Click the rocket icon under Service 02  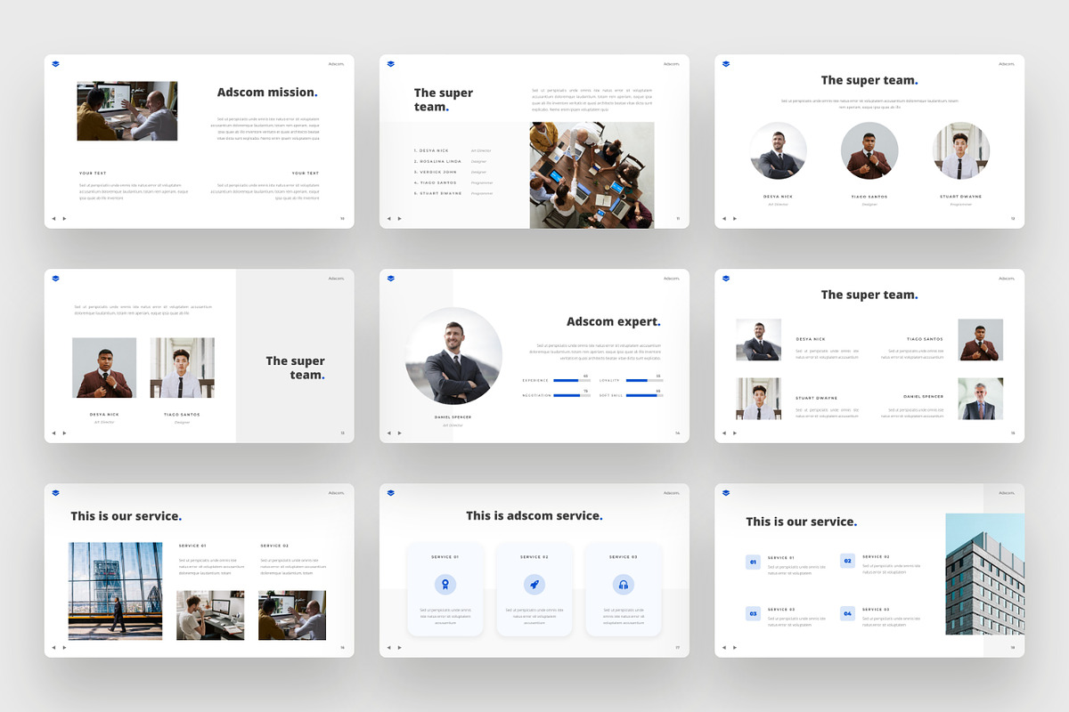coord(534,585)
